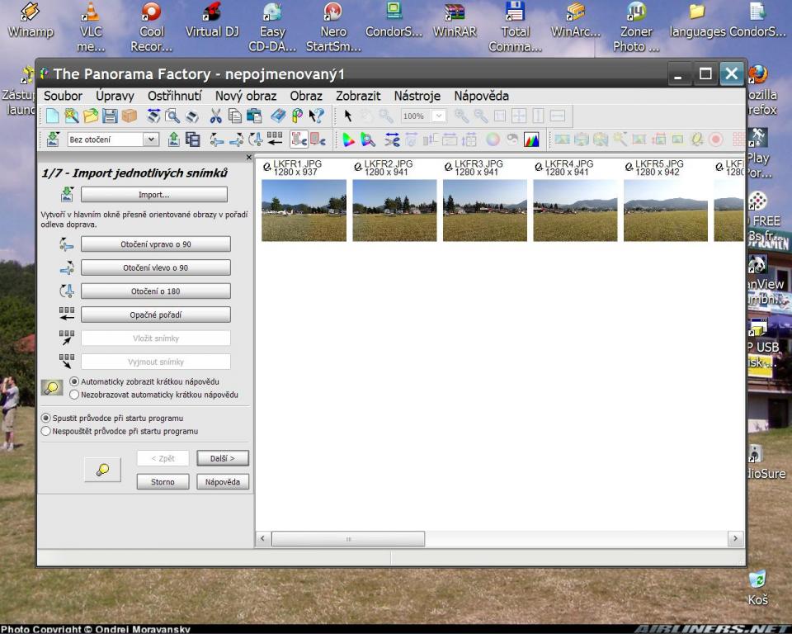Select the arrow pointer tool
This screenshot has height=634, width=792.
click(348, 116)
